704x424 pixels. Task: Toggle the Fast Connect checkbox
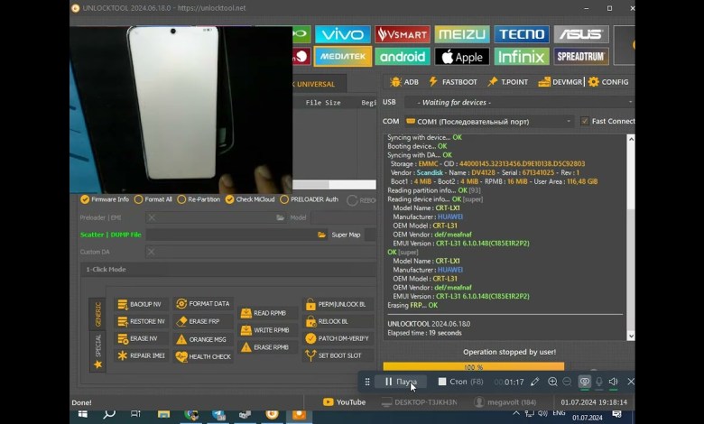(x=585, y=121)
